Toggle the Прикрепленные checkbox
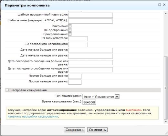This screenshot has width=168, height=136. (70, 34)
